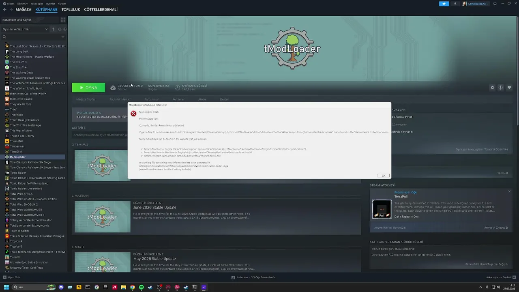519x292 pixels.
Task: Open İndirmeler status in bottom bar
Action: coord(253,277)
